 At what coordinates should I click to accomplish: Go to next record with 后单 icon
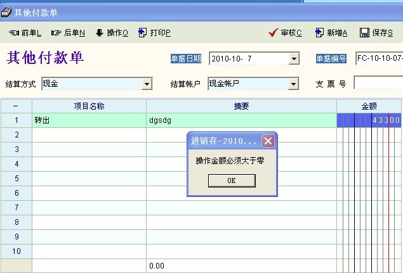pyautogui.click(x=56, y=33)
